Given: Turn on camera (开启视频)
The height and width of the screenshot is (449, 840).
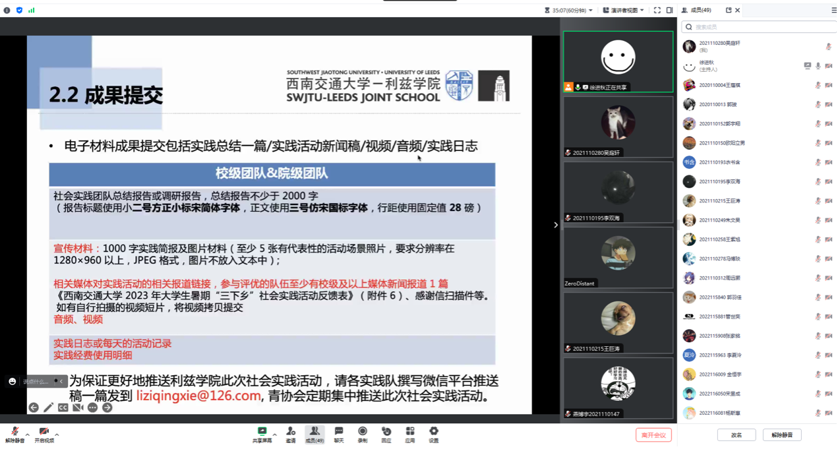Looking at the screenshot, I should tap(44, 434).
